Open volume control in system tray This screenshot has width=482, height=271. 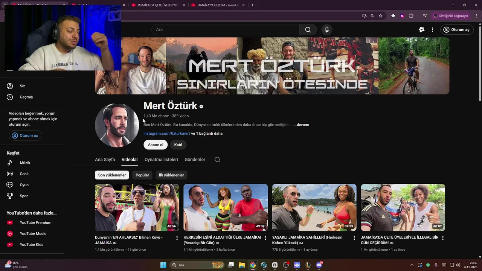[x=458, y=265]
